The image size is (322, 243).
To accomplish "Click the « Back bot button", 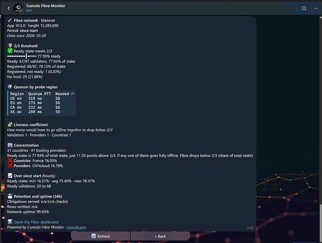I will [x=160, y=236].
